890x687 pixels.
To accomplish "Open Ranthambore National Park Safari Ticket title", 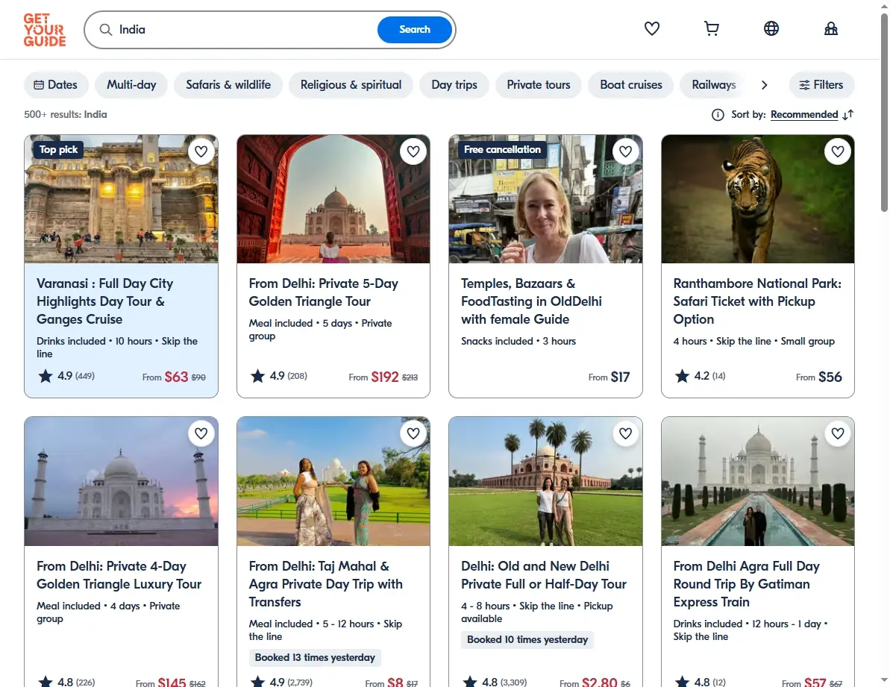I will [757, 301].
